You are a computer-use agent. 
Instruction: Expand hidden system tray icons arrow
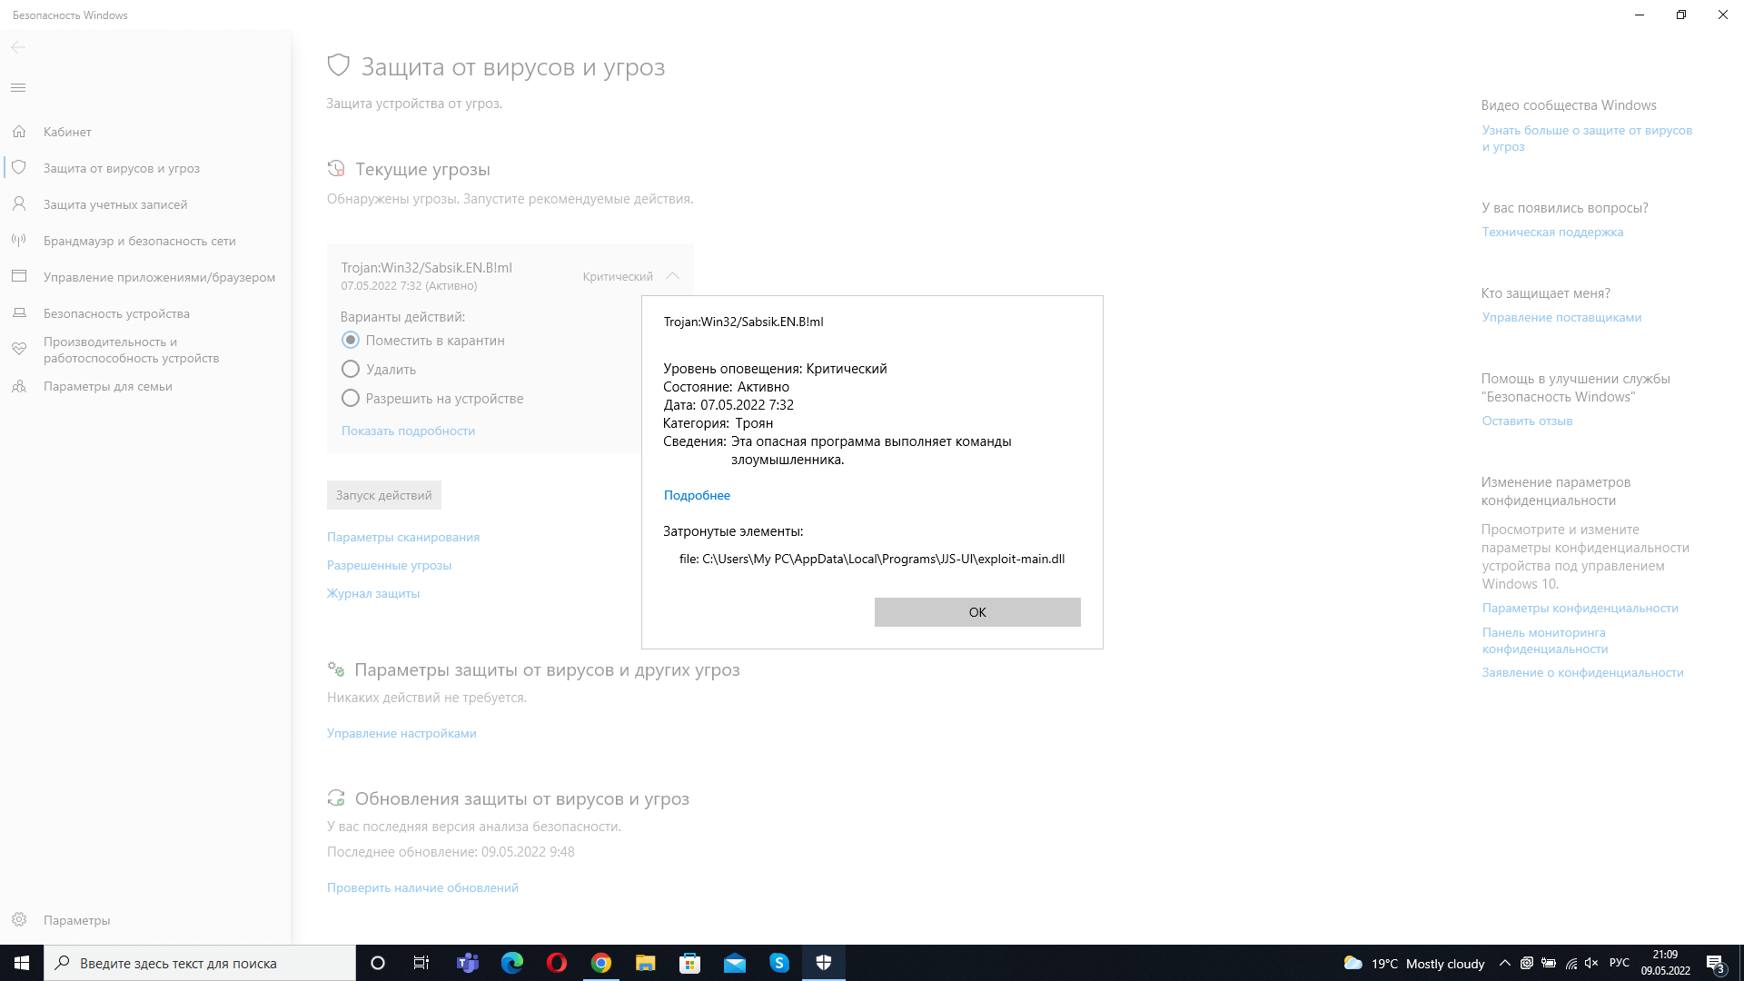tap(1505, 963)
